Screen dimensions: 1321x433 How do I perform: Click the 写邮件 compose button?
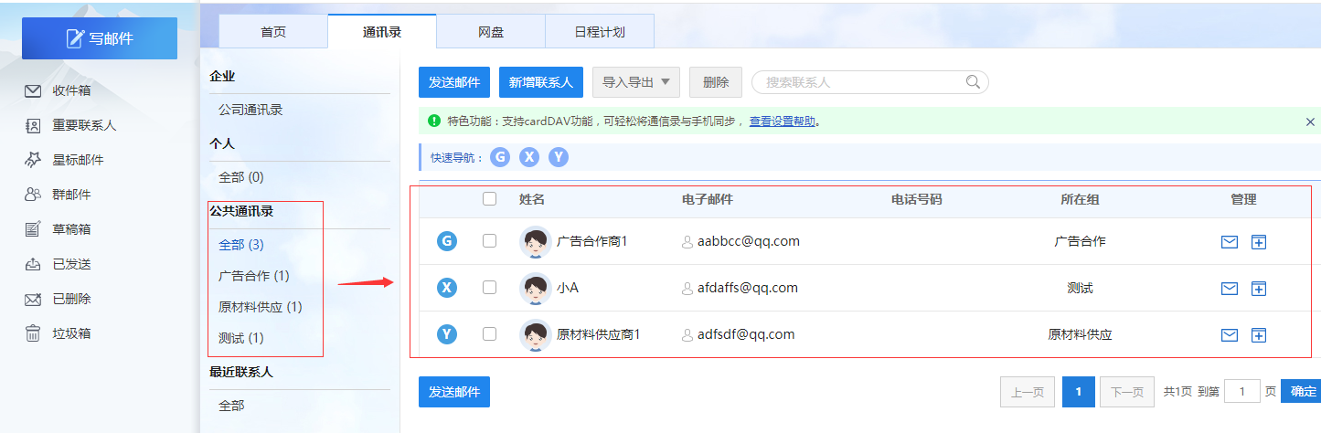coord(100,38)
